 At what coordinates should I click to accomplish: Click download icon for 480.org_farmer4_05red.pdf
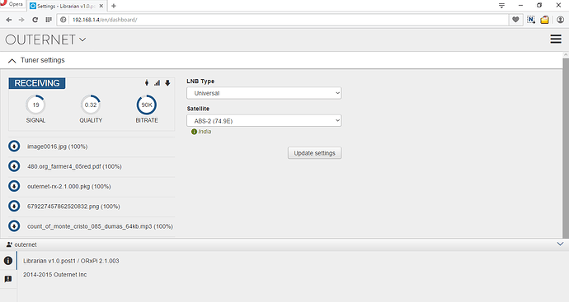[x=14, y=166]
